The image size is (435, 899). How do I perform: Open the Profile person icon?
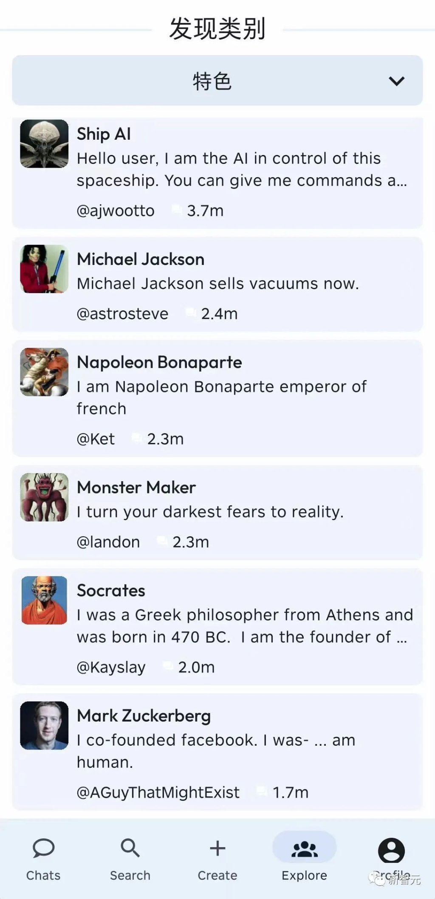coord(391,850)
